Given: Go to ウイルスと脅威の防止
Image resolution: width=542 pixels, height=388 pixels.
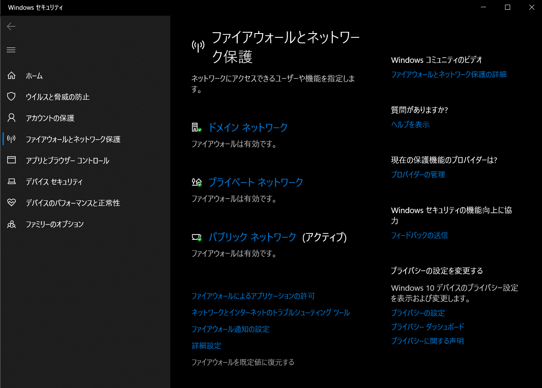Looking at the screenshot, I should (58, 97).
